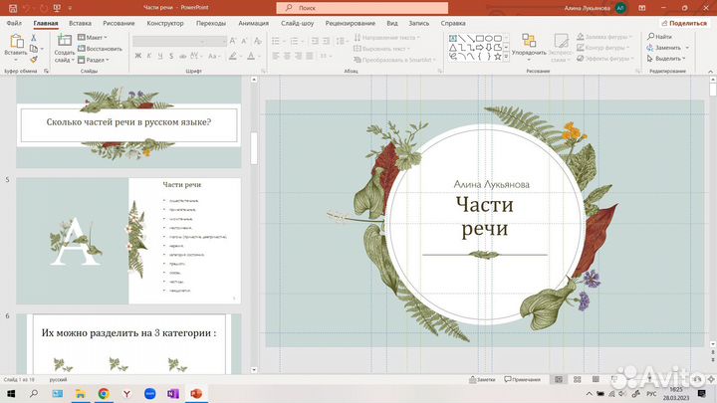Open the Select (Выделить) dropdown
The image size is (717, 403).
(x=666, y=59)
